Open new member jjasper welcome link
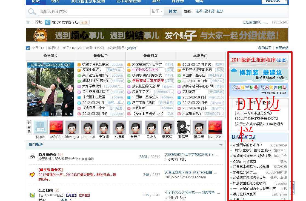Viewport: 306px width, 201px height. (131, 48)
